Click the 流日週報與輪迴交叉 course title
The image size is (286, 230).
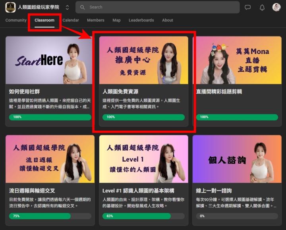[32, 191]
